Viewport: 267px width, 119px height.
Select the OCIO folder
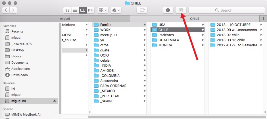tap(119, 55)
